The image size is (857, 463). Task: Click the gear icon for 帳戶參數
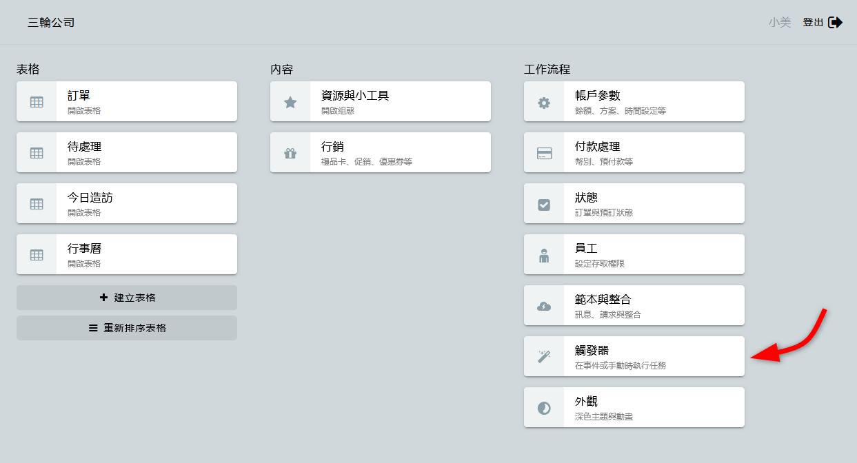544,102
